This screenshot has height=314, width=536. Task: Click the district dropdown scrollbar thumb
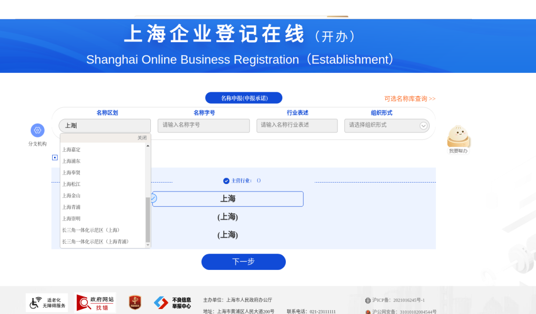point(148,220)
